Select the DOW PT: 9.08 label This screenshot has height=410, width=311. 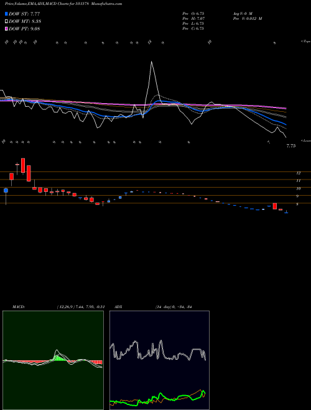pyautogui.click(x=24, y=29)
